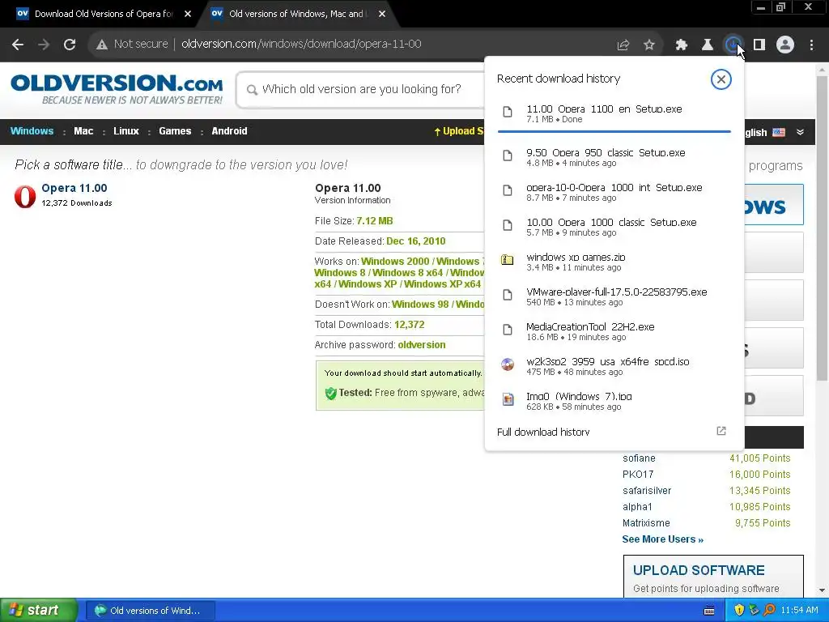The height and width of the screenshot is (622, 829).
Task: Click the red Opera logo icon
Action: (25, 196)
